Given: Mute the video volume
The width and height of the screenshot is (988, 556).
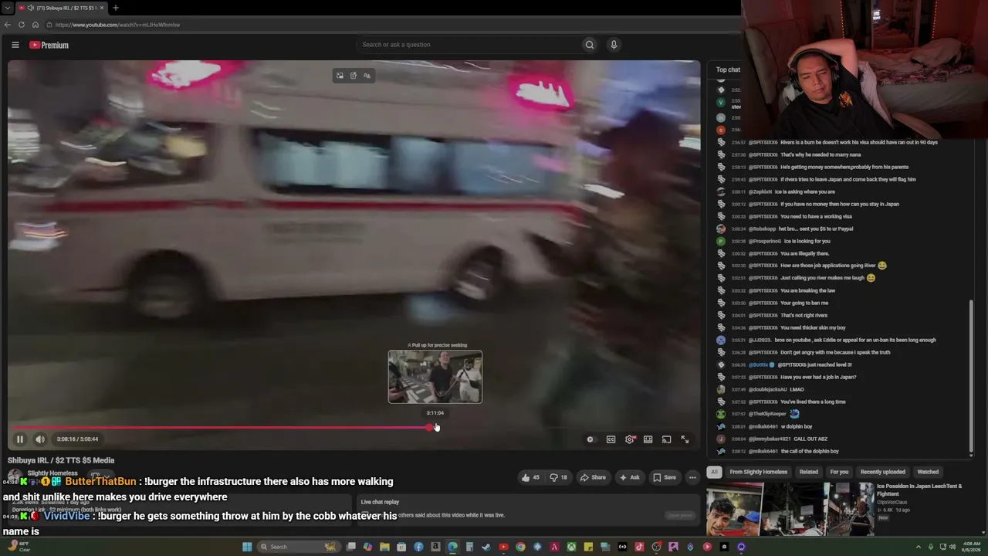Looking at the screenshot, I should (40, 439).
